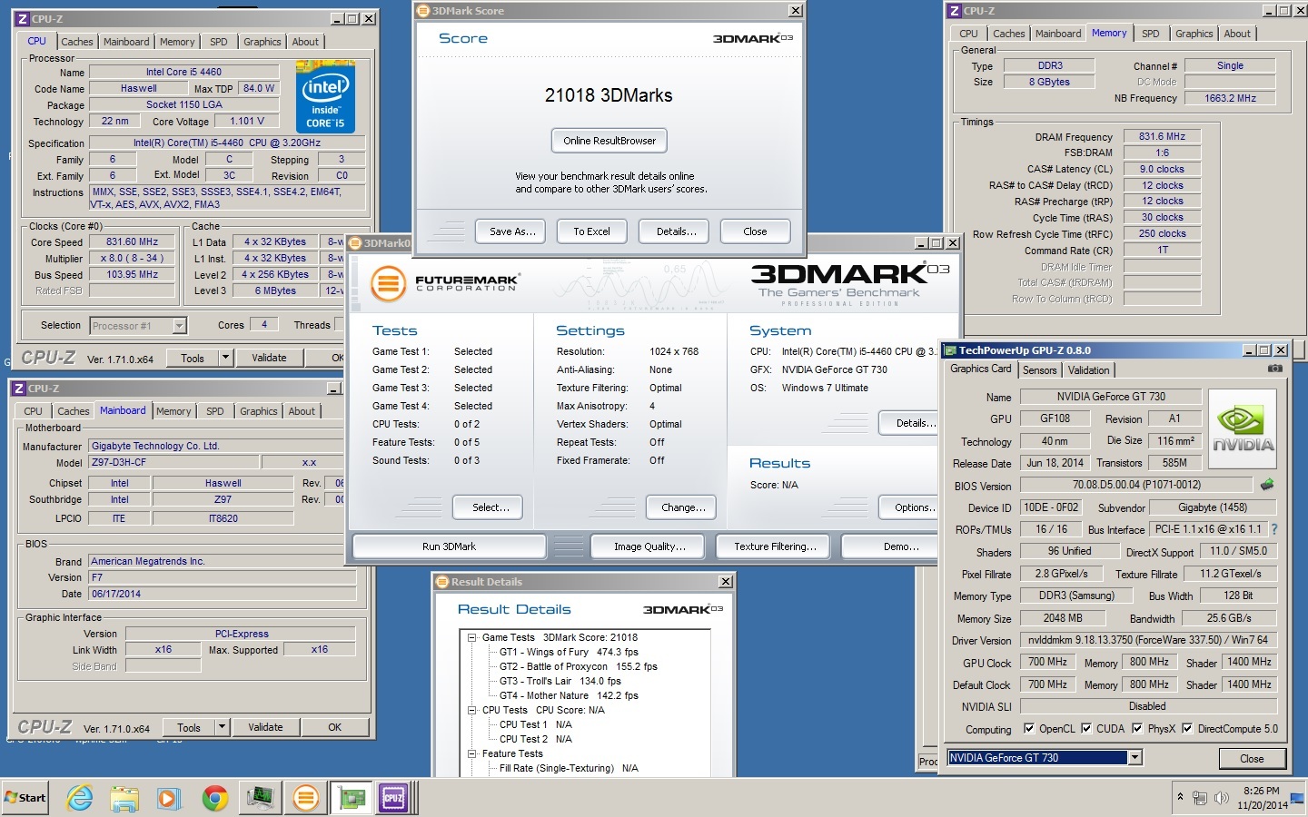Switch to GPU-Z graphics card taskbar icon

pyautogui.click(x=352, y=798)
